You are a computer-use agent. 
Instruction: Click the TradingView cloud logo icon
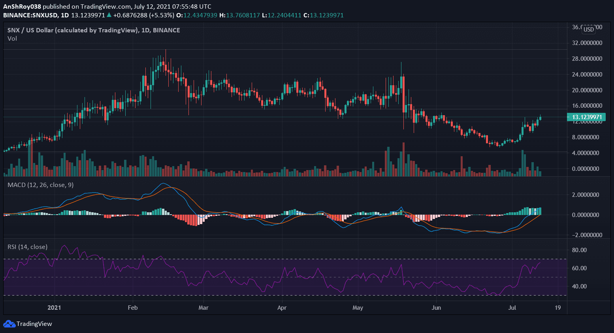point(9,324)
